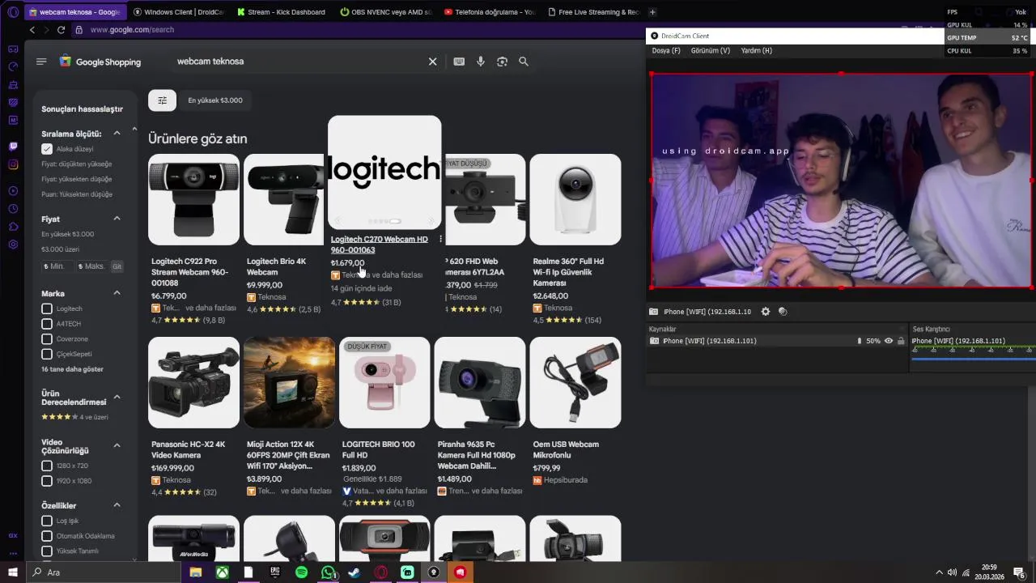Viewport: 1036px width, 583px height.
Task: Open WhatsApp from the taskbar
Action: (328, 572)
